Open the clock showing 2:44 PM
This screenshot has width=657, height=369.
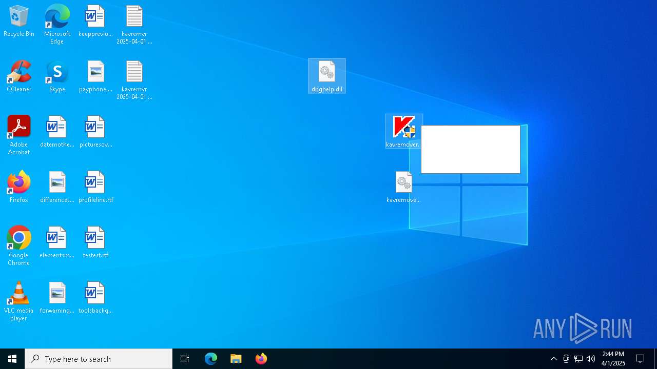pos(613,359)
